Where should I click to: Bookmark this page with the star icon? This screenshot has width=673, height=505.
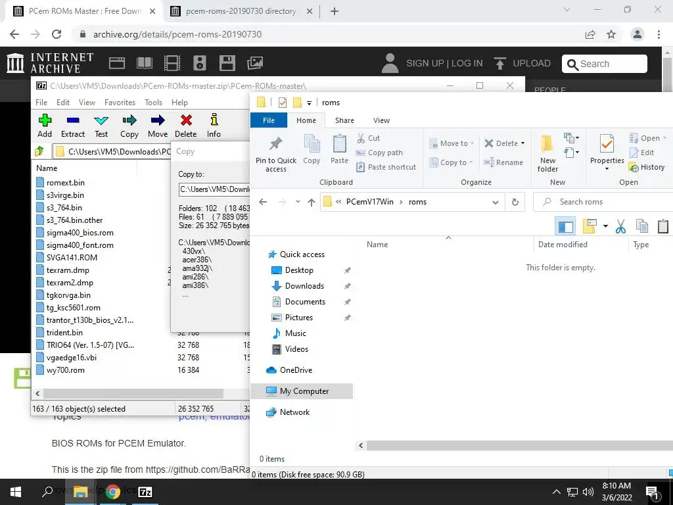pyautogui.click(x=611, y=34)
